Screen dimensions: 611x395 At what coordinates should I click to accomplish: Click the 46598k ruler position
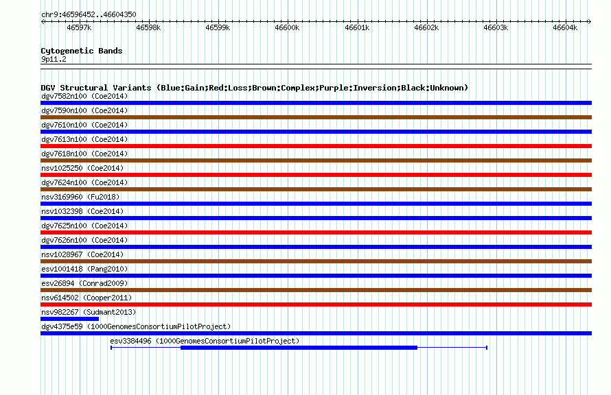148,27
